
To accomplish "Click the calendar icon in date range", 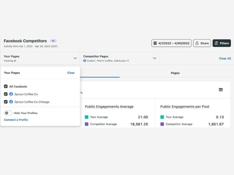I will (x=155, y=43).
